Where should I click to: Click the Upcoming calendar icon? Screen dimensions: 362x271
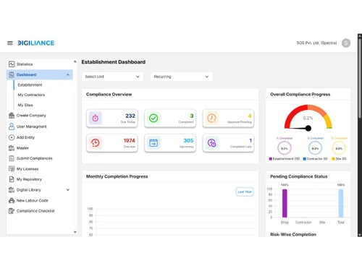point(153,143)
